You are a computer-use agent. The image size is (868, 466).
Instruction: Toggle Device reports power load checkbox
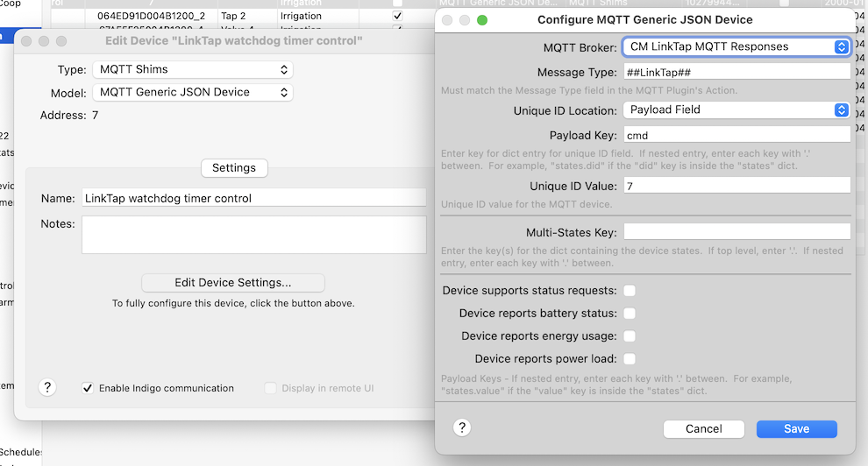(630, 359)
